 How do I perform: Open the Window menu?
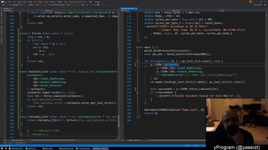tap(60, 2)
